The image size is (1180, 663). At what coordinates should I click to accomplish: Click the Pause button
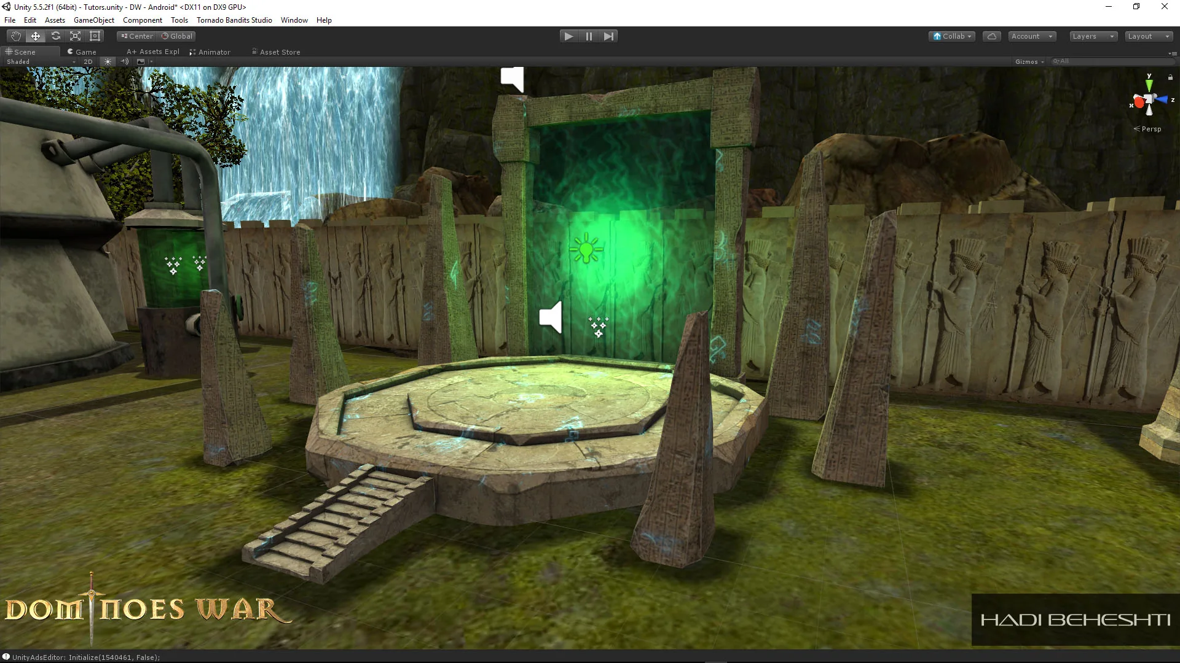tap(589, 36)
